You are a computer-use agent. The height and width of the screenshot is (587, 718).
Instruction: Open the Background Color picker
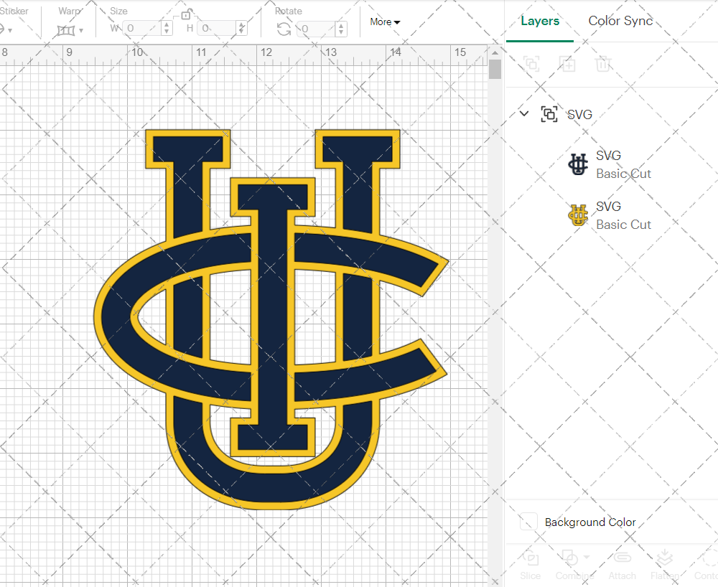pyautogui.click(x=528, y=522)
